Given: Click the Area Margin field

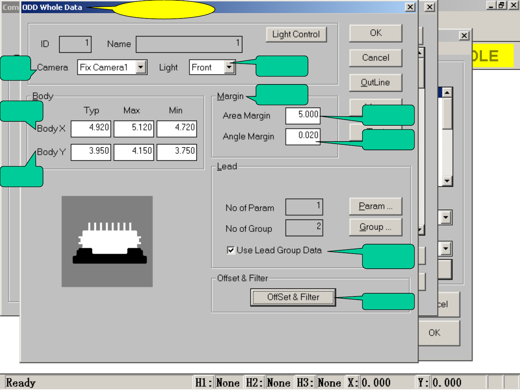Looking at the screenshot, I should [x=303, y=116].
